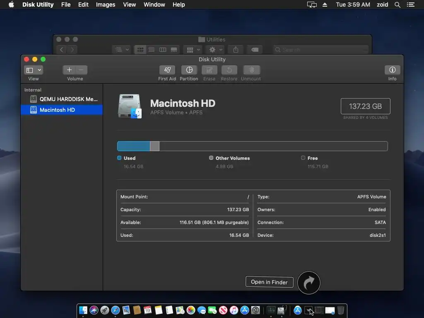Open Photos from the Dock

pos(191,310)
